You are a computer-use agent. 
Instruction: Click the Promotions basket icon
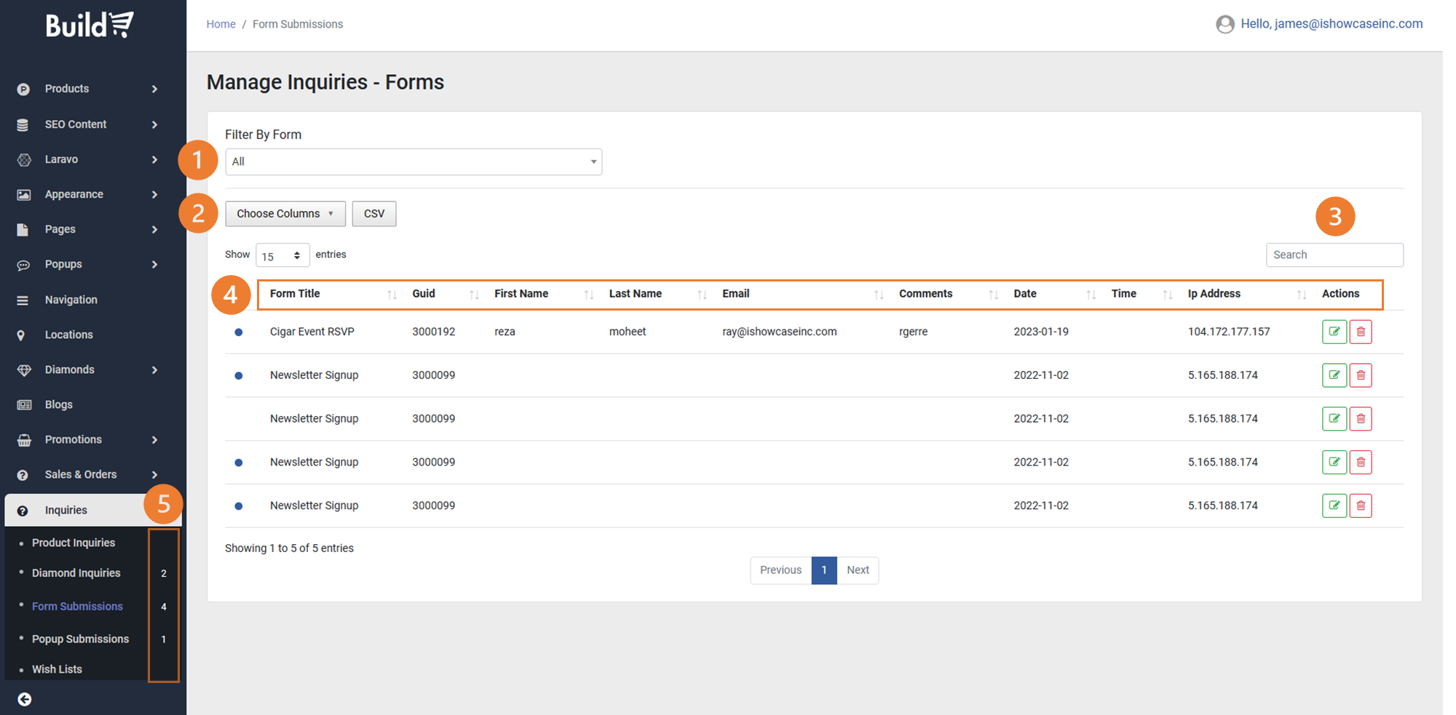tap(24, 440)
